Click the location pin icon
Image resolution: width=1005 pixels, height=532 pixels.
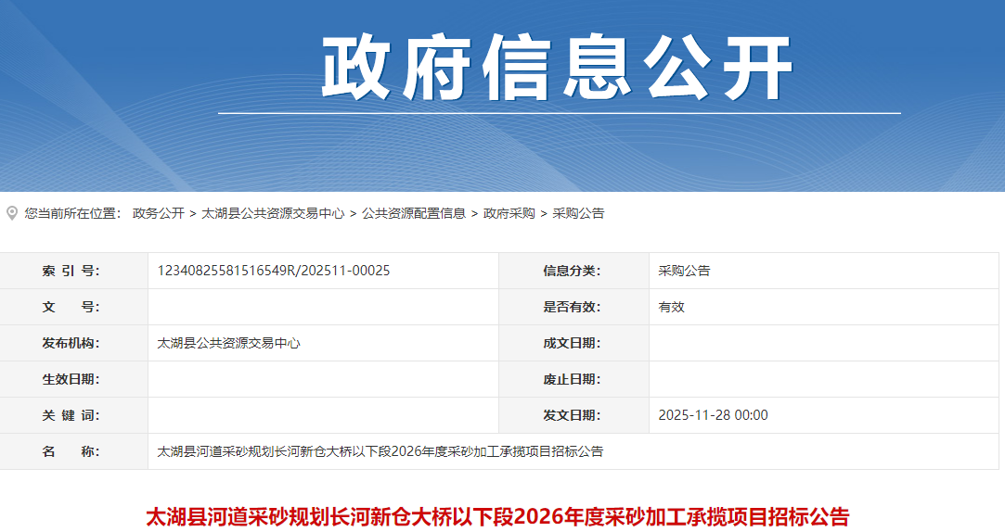[12, 213]
